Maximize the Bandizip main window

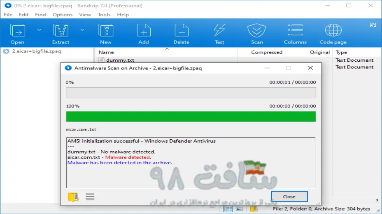coord(349,5)
